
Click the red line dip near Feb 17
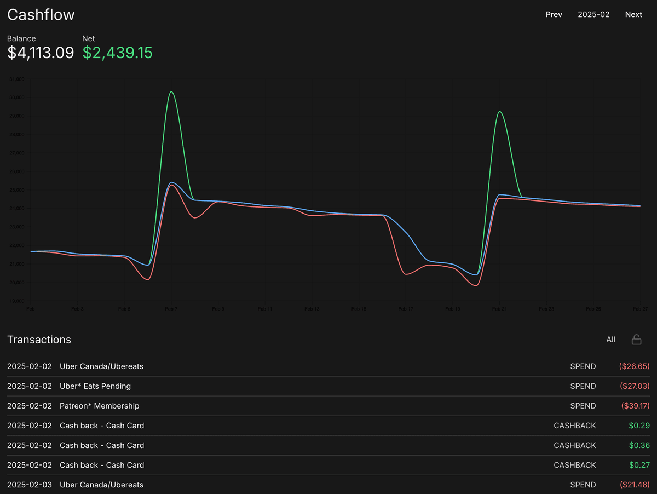(406, 274)
